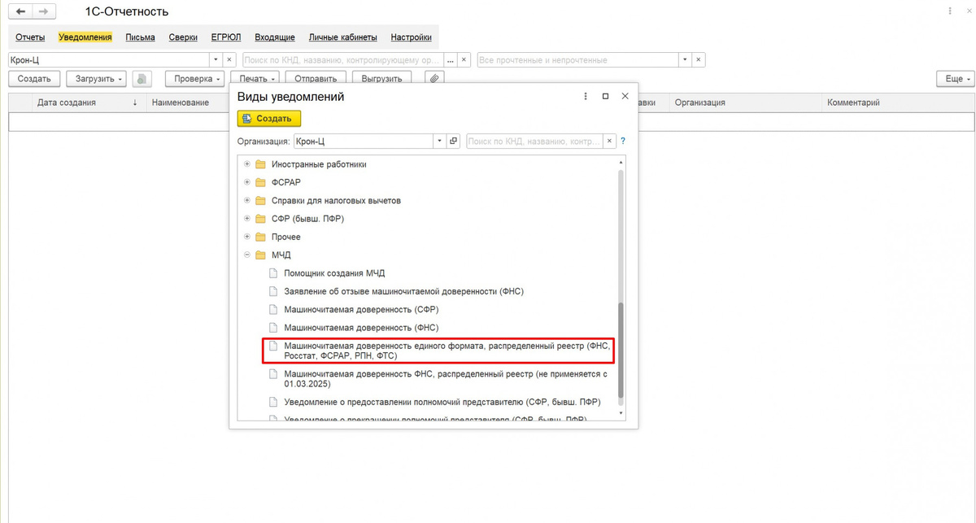Select Машиночитаемая доверенность единого формата item
The width and height of the screenshot is (976, 523).
[437, 351]
